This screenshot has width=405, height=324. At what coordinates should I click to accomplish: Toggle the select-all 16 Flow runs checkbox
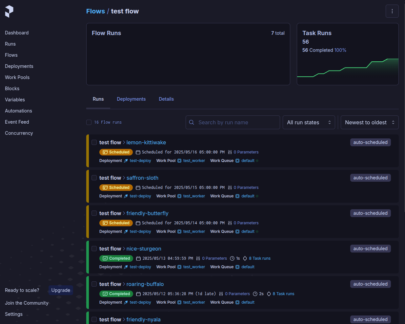click(x=89, y=122)
